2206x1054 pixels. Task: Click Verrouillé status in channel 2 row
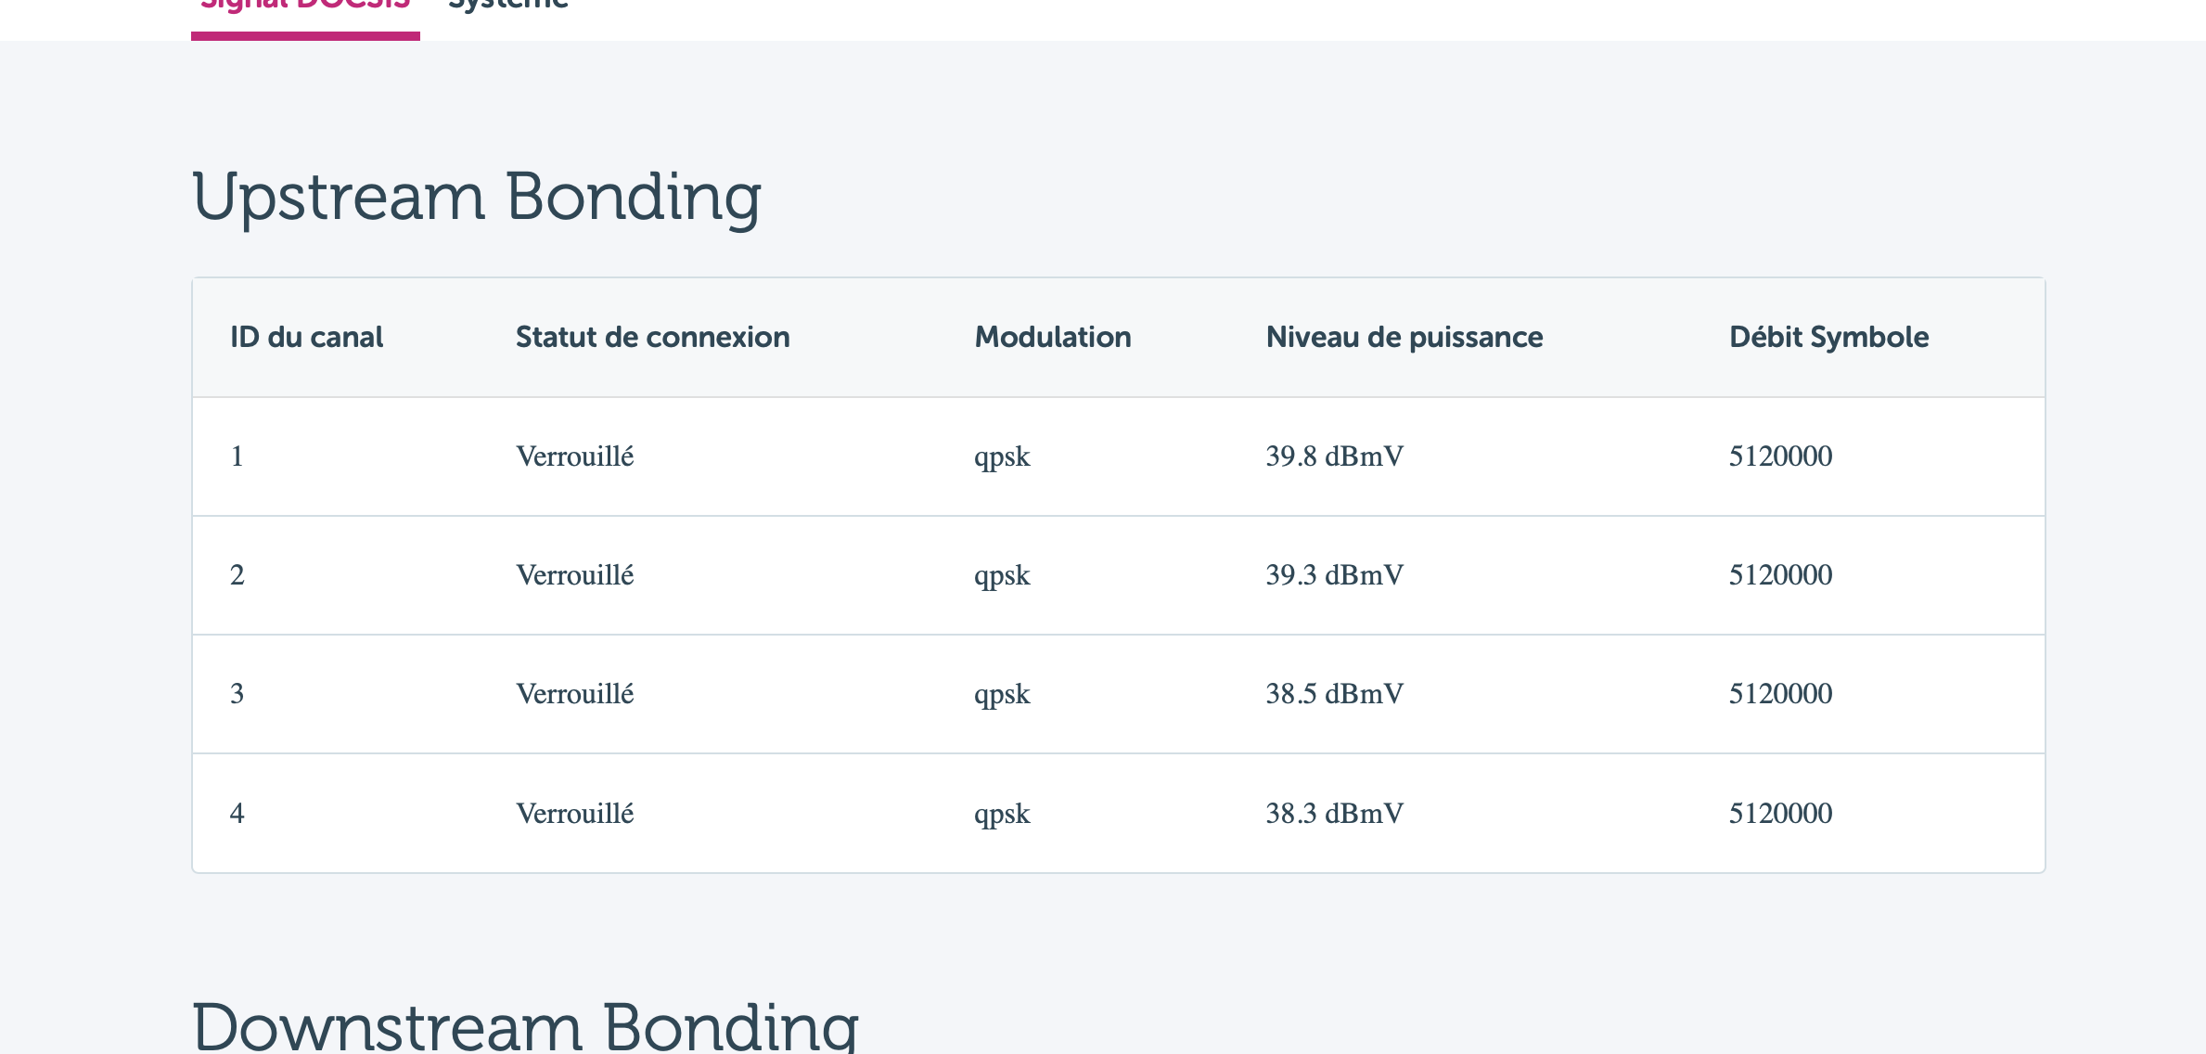coord(574,575)
